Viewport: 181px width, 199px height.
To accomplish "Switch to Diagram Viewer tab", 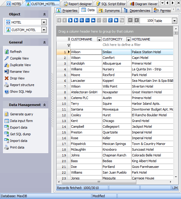I will tap(144, 4).
